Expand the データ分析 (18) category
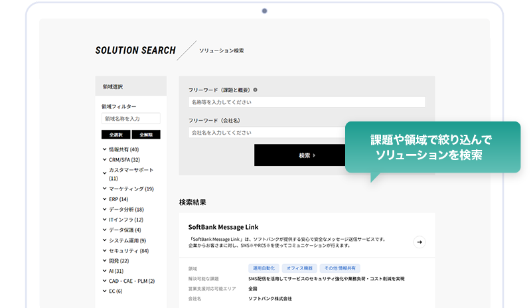This screenshot has height=308, width=531. (104, 209)
